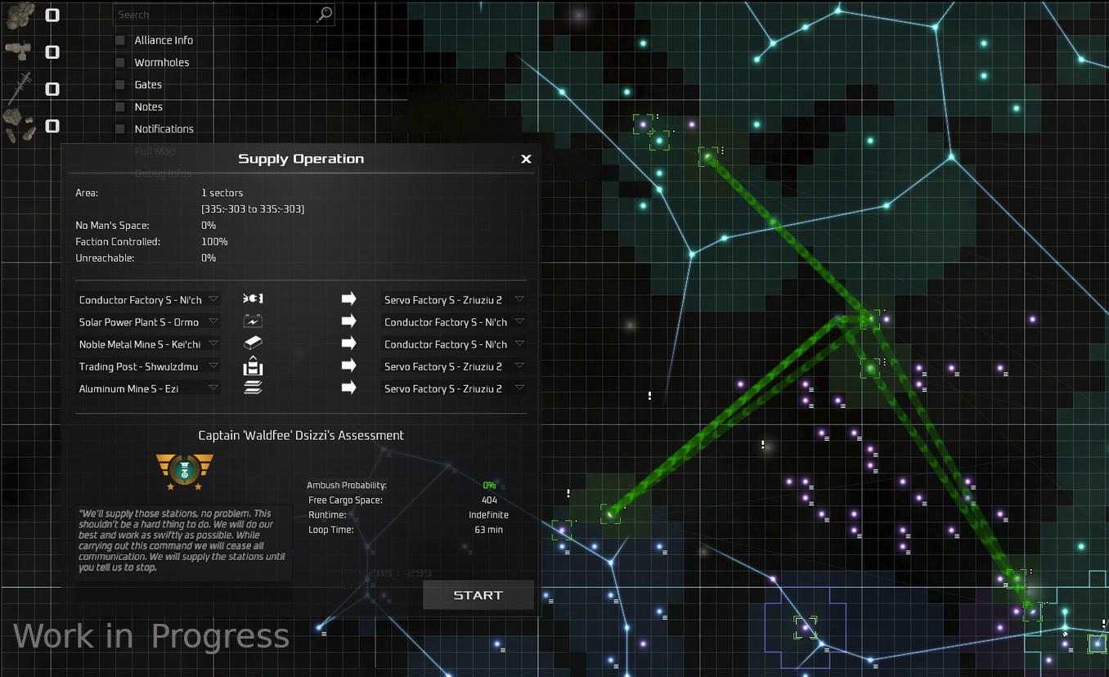Open Solar Power Plant row's destination dropdown
Viewport: 1109px width, 677px height.
pos(454,321)
